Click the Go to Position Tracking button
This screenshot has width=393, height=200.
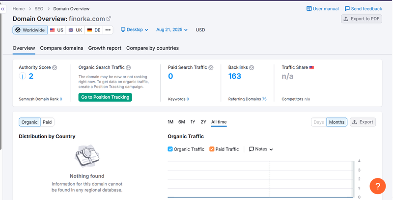[105, 97]
